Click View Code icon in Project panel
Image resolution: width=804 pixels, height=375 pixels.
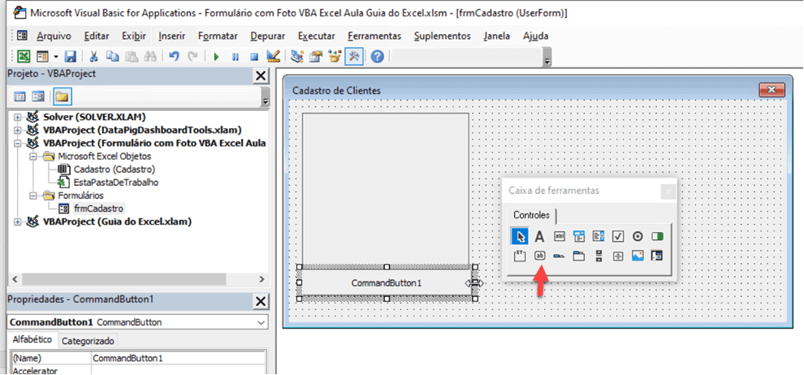pyautogui.click(x=19, y=96)
